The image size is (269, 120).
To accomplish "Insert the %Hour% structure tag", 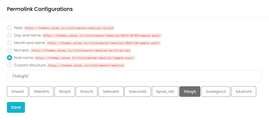I will [87, 92].
